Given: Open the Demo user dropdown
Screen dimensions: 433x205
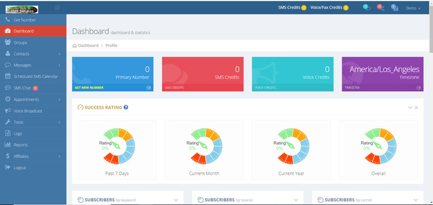Looking at the screenshot, I should click(413, 8).
